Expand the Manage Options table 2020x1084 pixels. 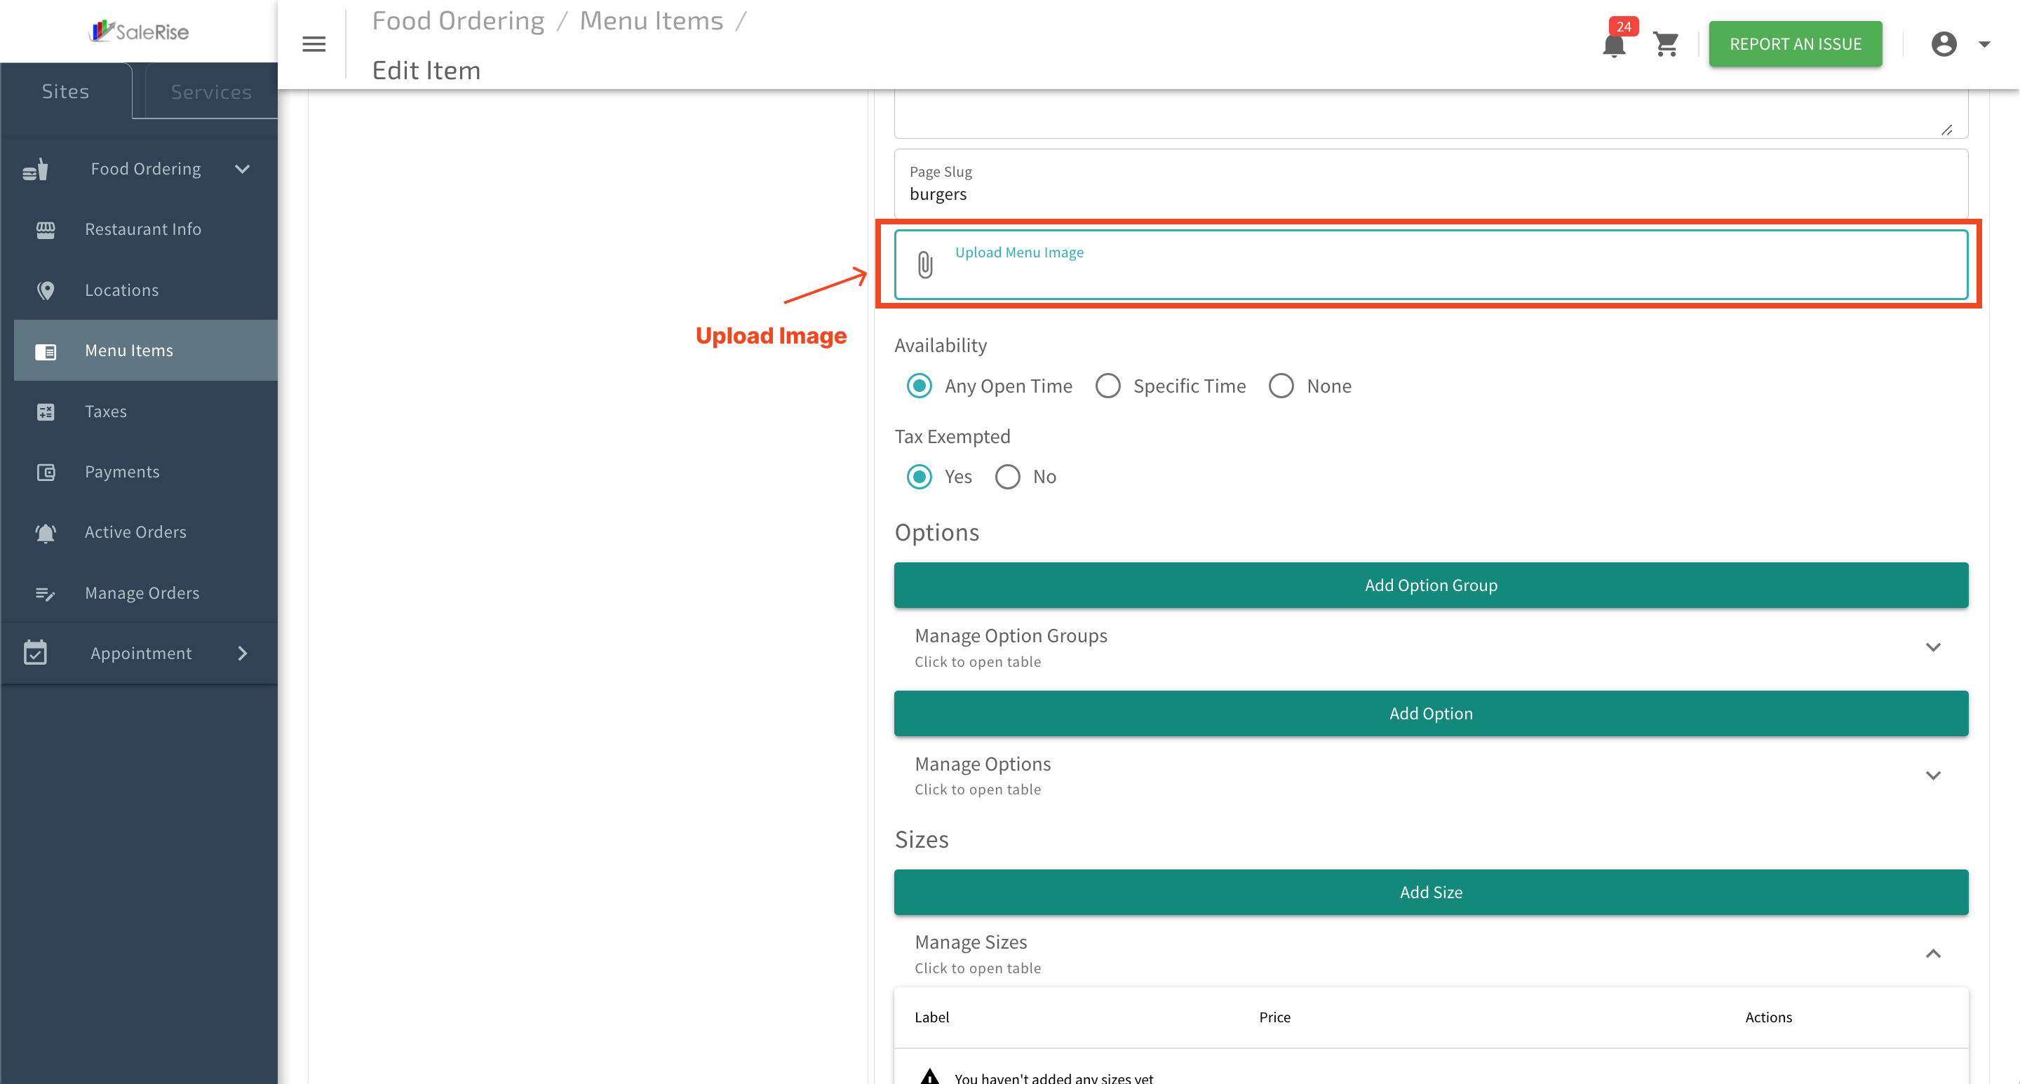1430,776
